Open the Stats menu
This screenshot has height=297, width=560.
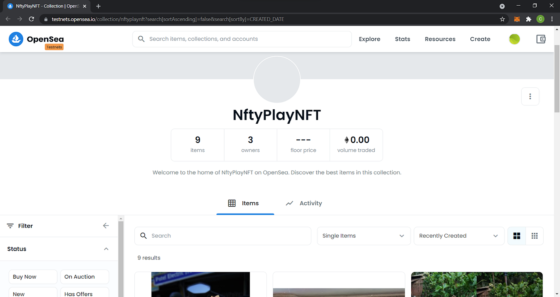tap(402, 39)
